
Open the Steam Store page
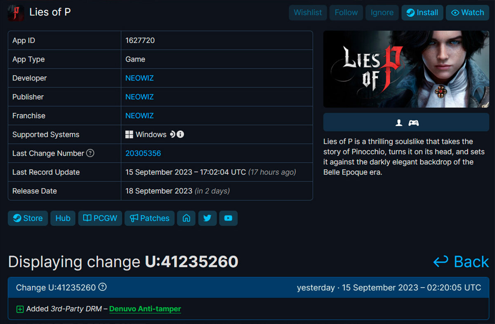click(x=28, y=218)
